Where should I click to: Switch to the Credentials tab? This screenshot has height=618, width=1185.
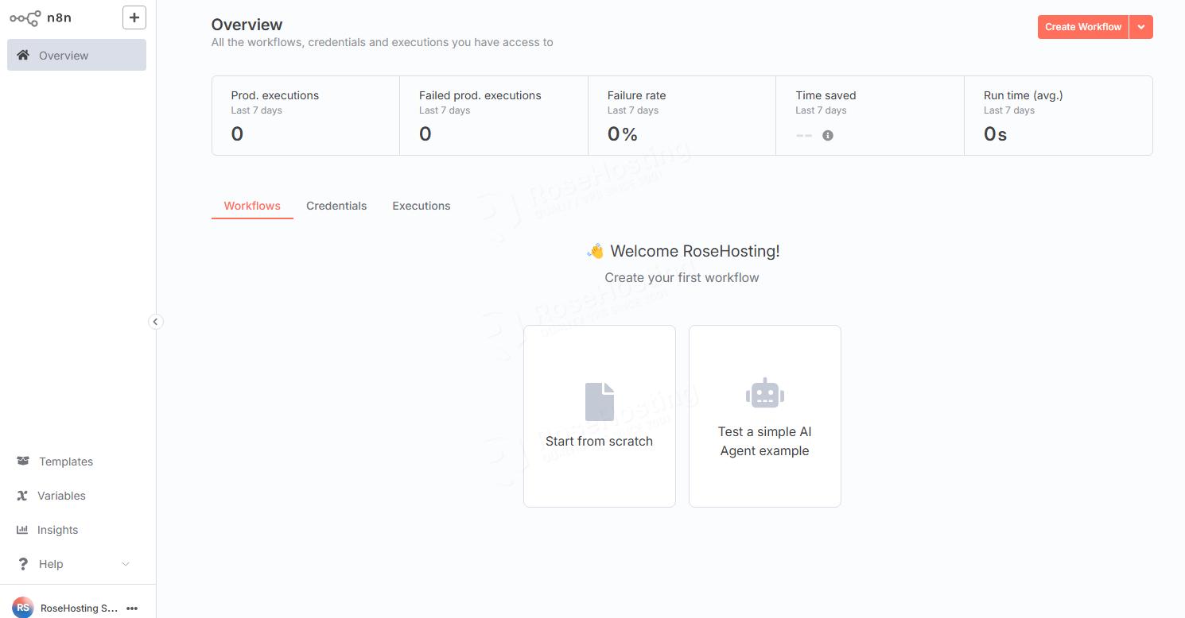[336, 206]
